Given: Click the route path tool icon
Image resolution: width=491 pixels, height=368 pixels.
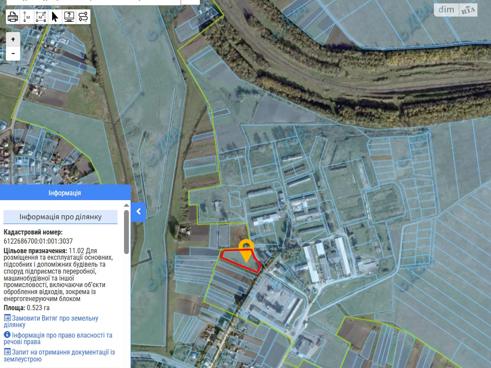Looking at the screenshot, I should pos(83,17).
